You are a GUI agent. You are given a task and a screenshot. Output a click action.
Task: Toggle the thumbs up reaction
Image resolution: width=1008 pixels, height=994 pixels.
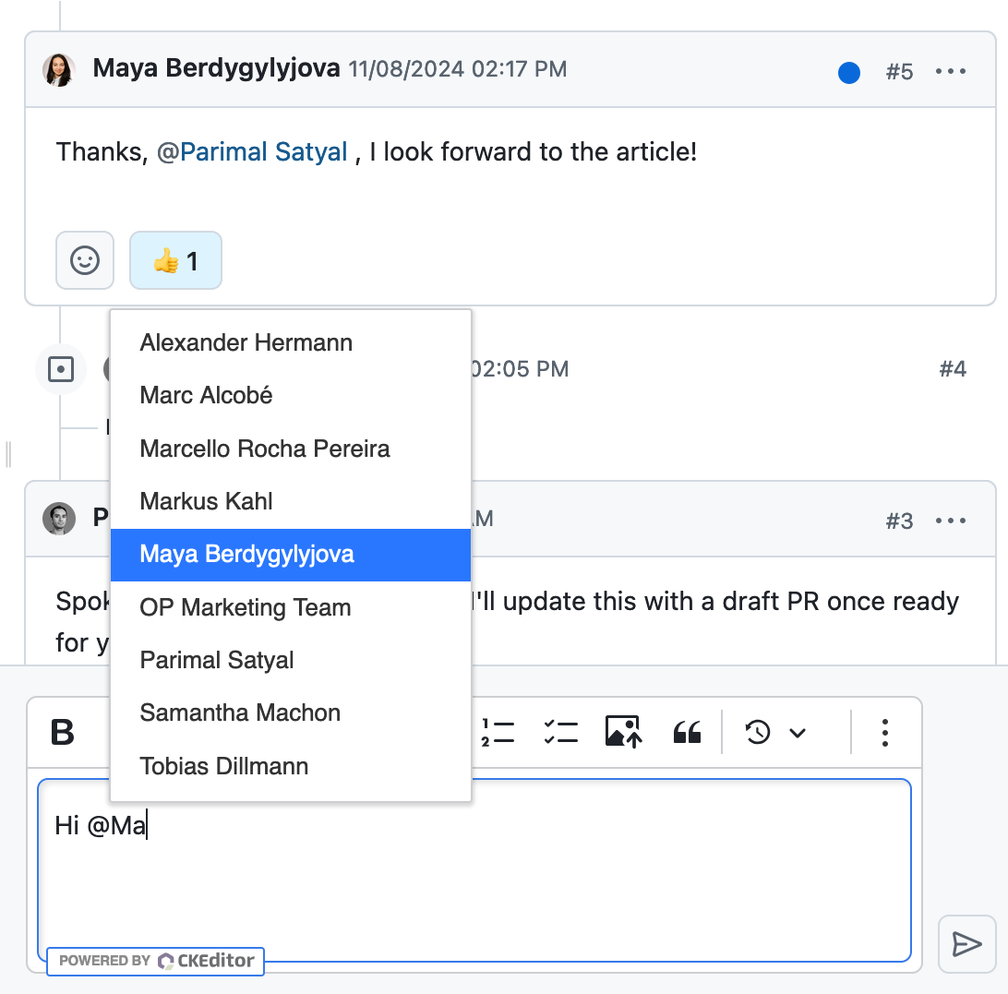click(x=175, y=261)
